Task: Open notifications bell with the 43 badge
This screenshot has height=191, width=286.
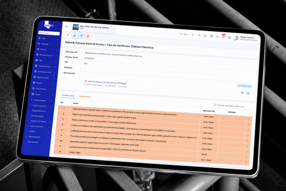Action: [x=223, y=36]
